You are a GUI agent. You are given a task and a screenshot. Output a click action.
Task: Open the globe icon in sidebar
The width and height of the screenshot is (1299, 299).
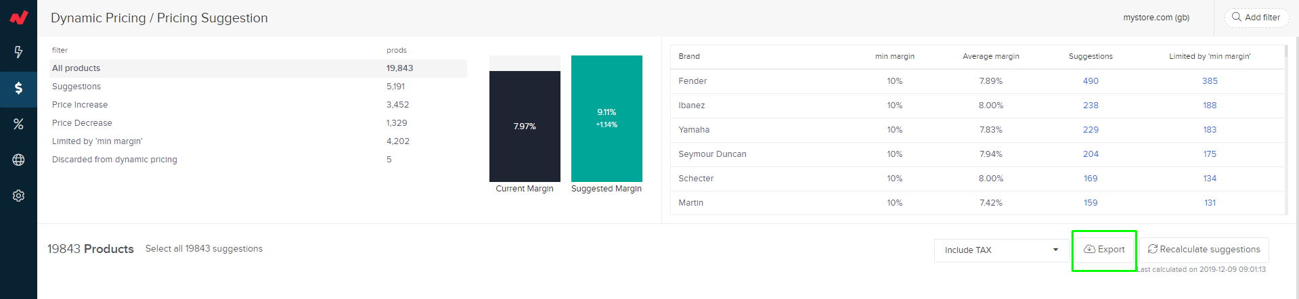[x=18, y=160]
